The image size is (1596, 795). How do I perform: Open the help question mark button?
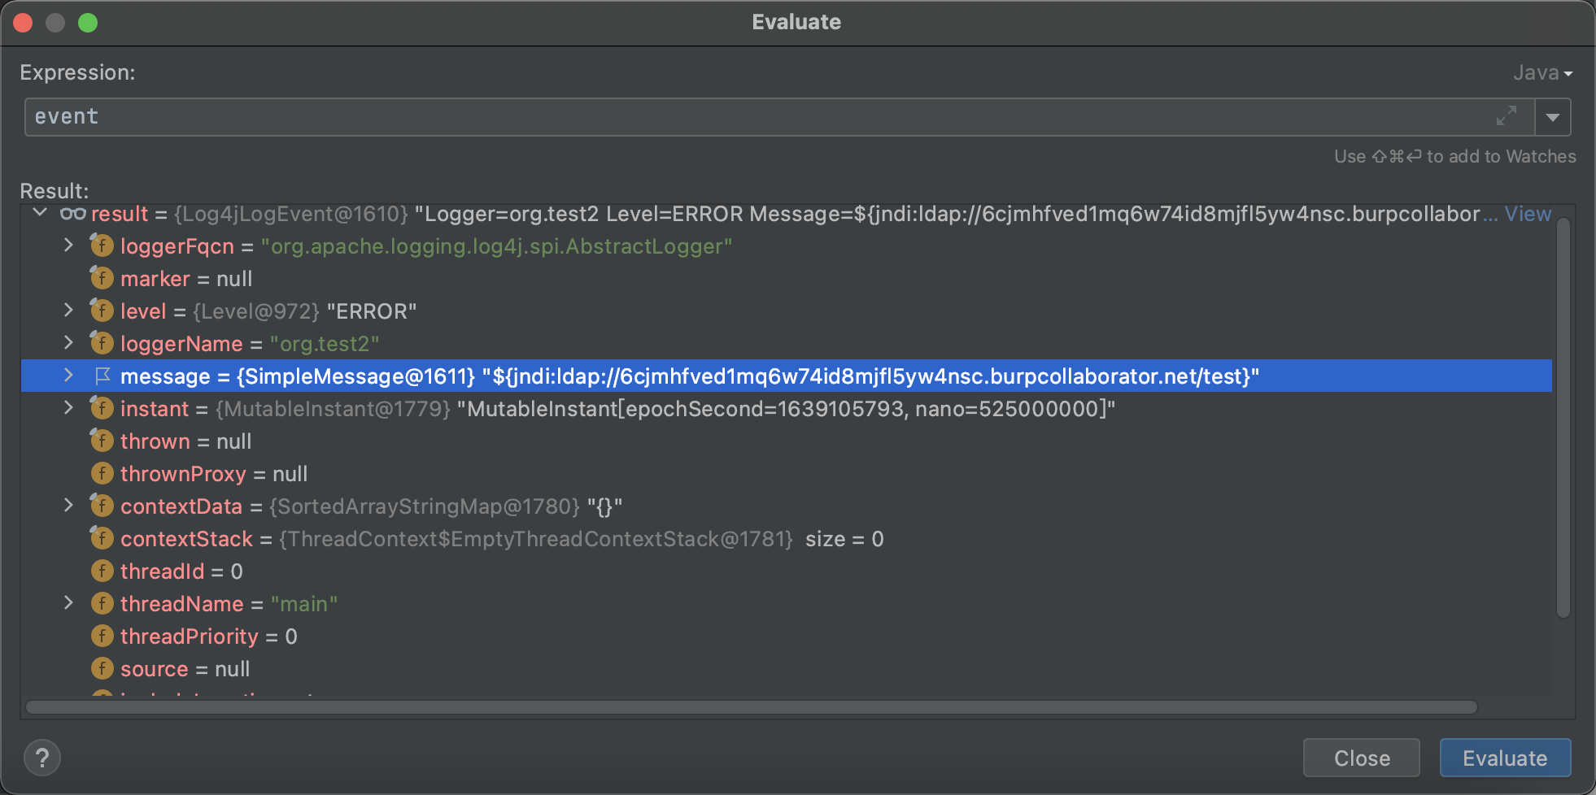point(42,758)
